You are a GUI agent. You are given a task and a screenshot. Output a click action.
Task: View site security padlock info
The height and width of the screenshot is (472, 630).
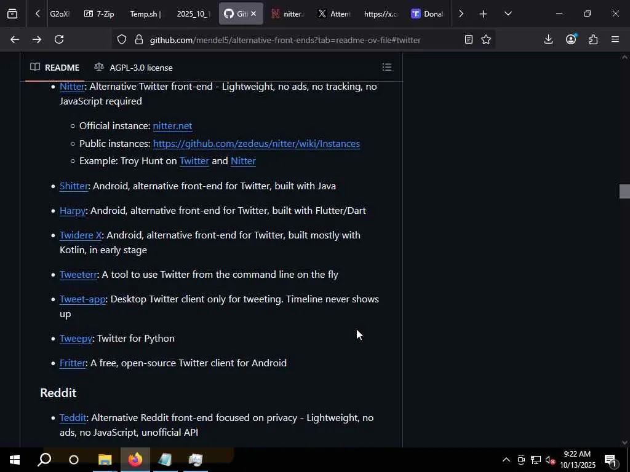pos(139,40)
